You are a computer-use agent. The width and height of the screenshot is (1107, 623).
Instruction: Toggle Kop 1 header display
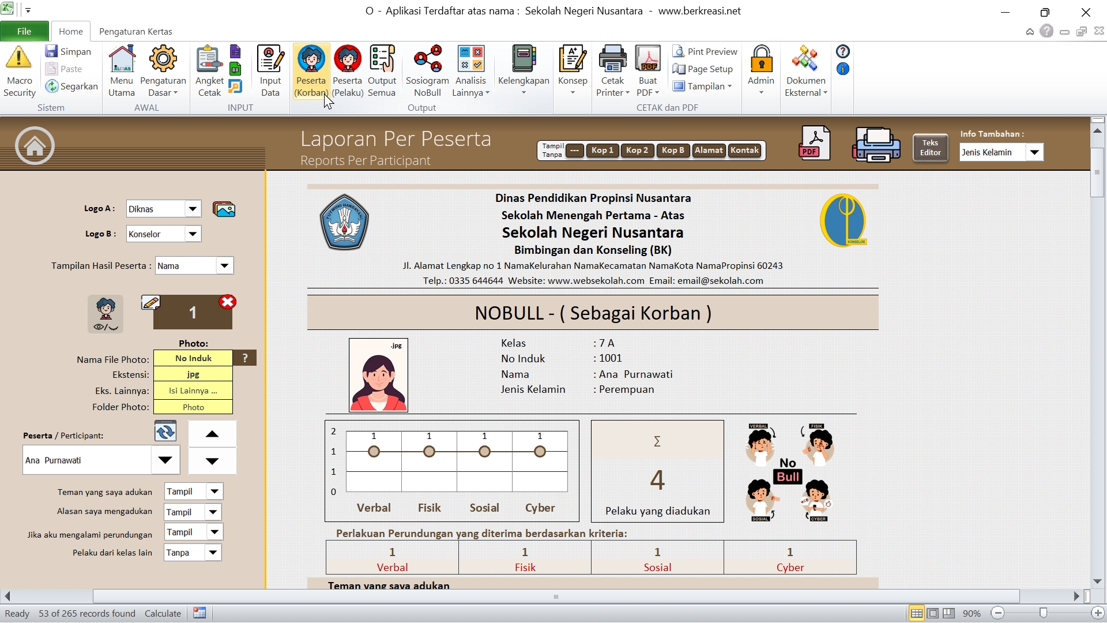pyautogui.click(x=602, y=151)
